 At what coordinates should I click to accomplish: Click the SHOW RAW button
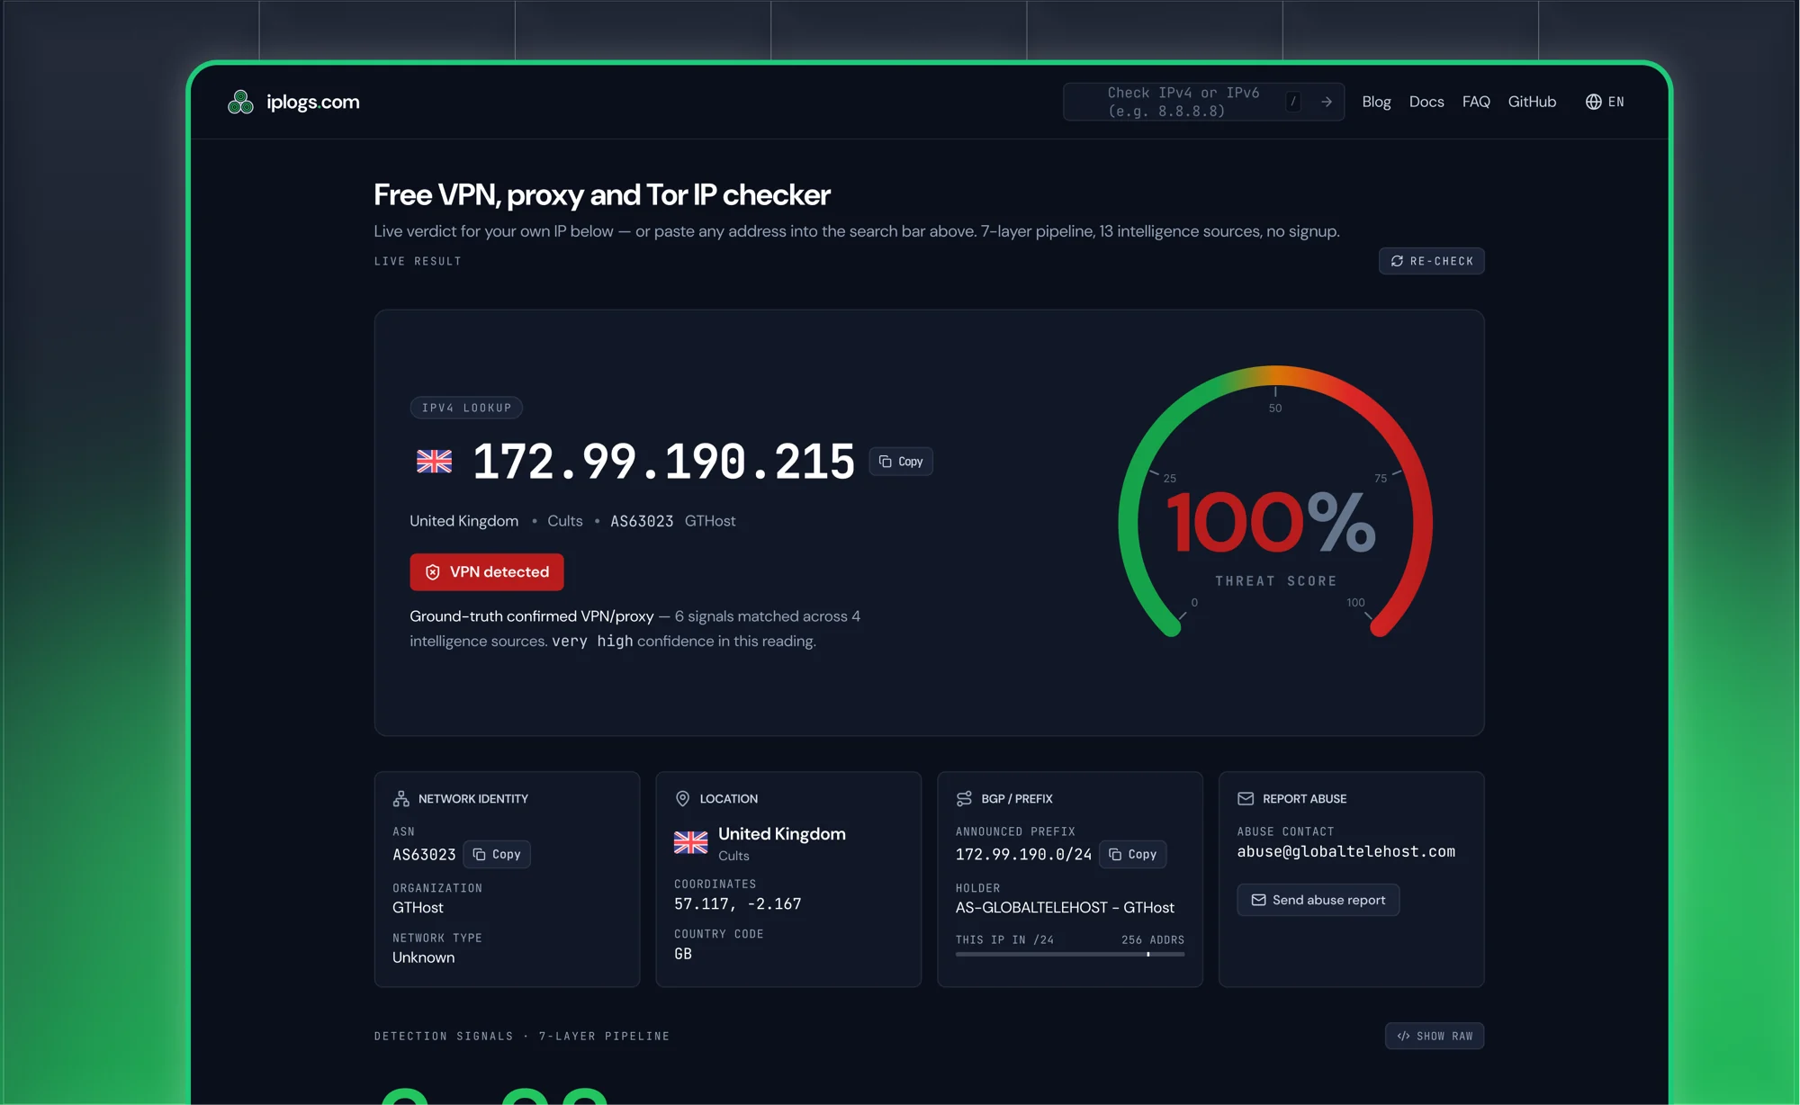pos(1435,1037)
